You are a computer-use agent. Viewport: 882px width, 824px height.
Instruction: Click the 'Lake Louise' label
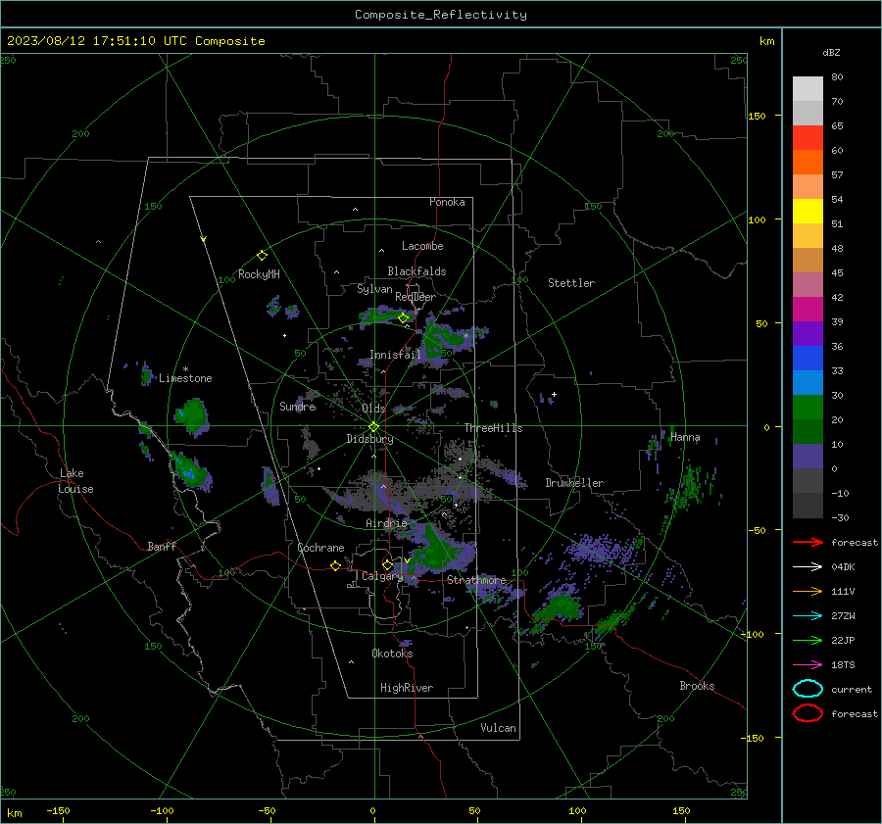(x=75, y=481)
